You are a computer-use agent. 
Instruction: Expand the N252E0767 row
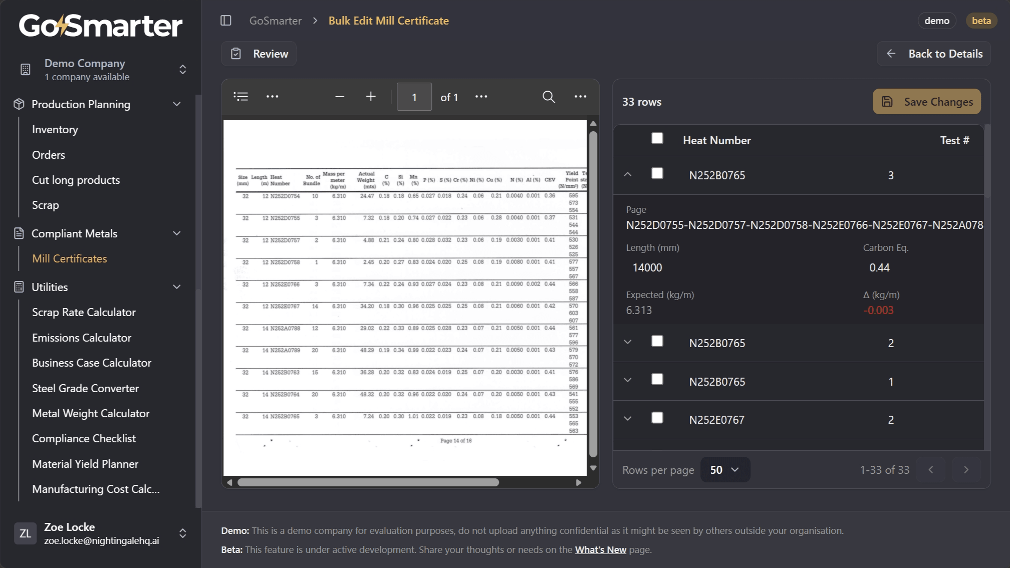pos(628,419)
